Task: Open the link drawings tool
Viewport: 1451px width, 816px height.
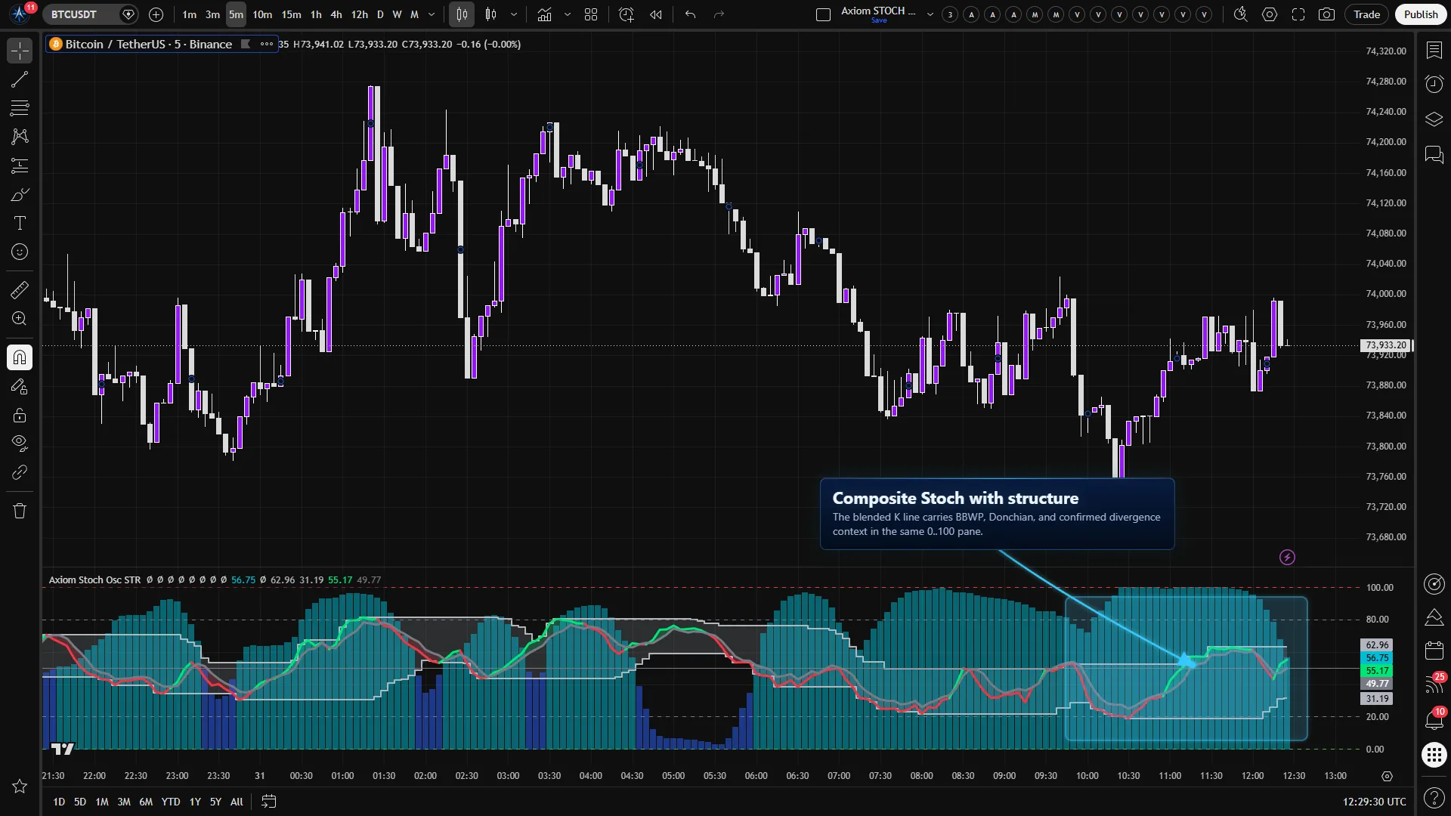Action: pos(20,473)
